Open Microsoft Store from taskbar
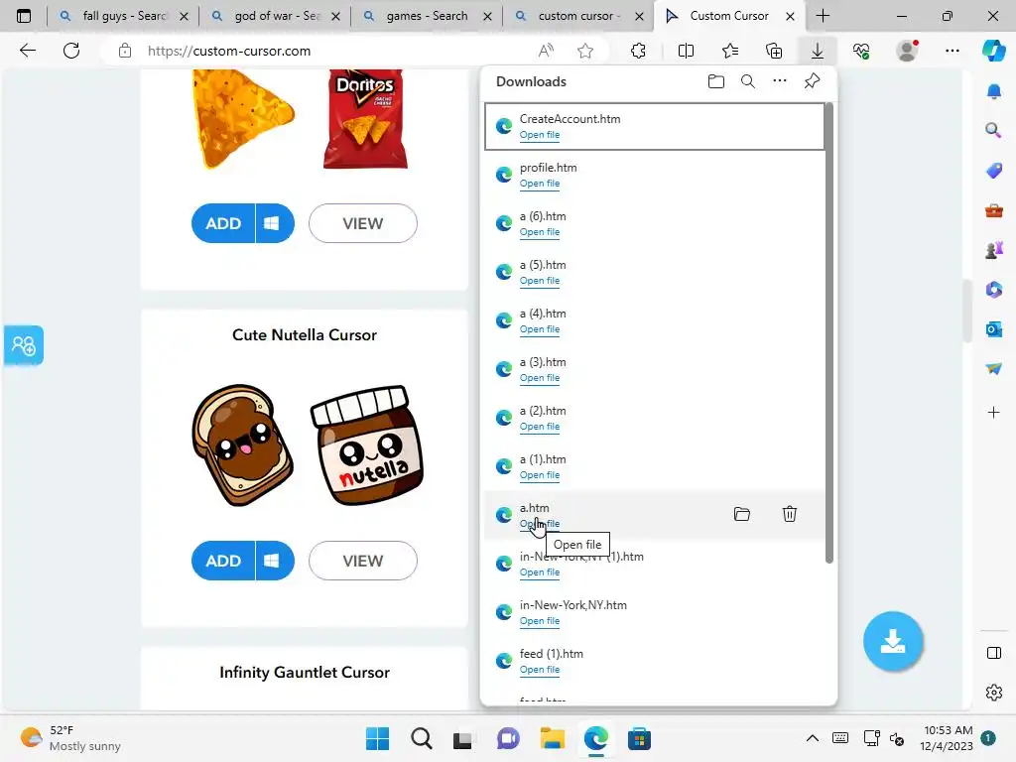The image size is (1016, 762). (x=639, y=738)
